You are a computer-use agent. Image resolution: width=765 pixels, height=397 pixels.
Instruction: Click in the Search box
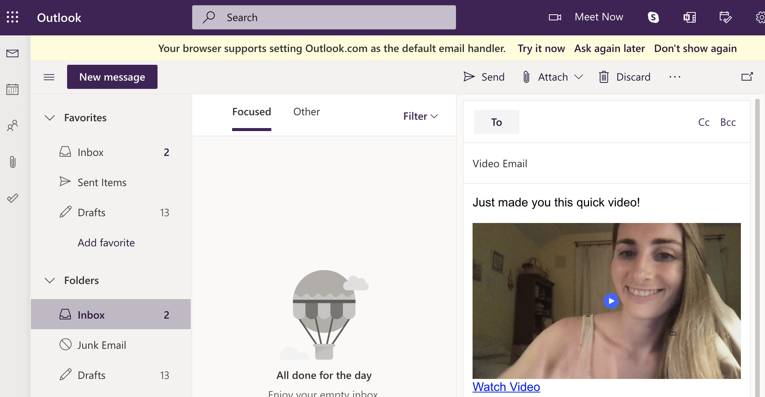324,17
